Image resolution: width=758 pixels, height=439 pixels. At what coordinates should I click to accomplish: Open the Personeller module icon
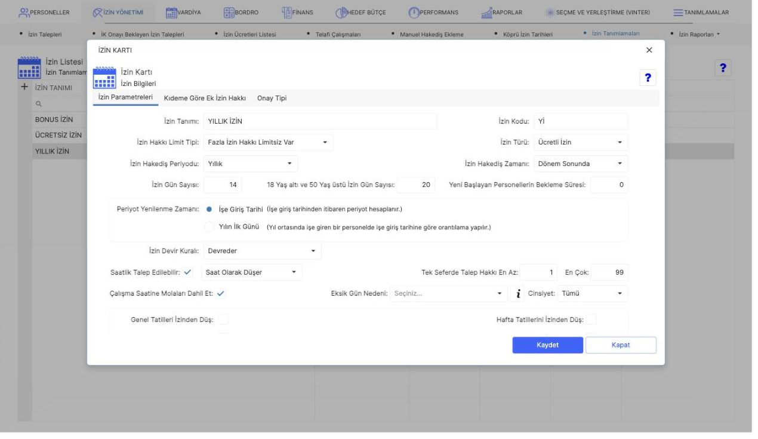tap(24, 12)
